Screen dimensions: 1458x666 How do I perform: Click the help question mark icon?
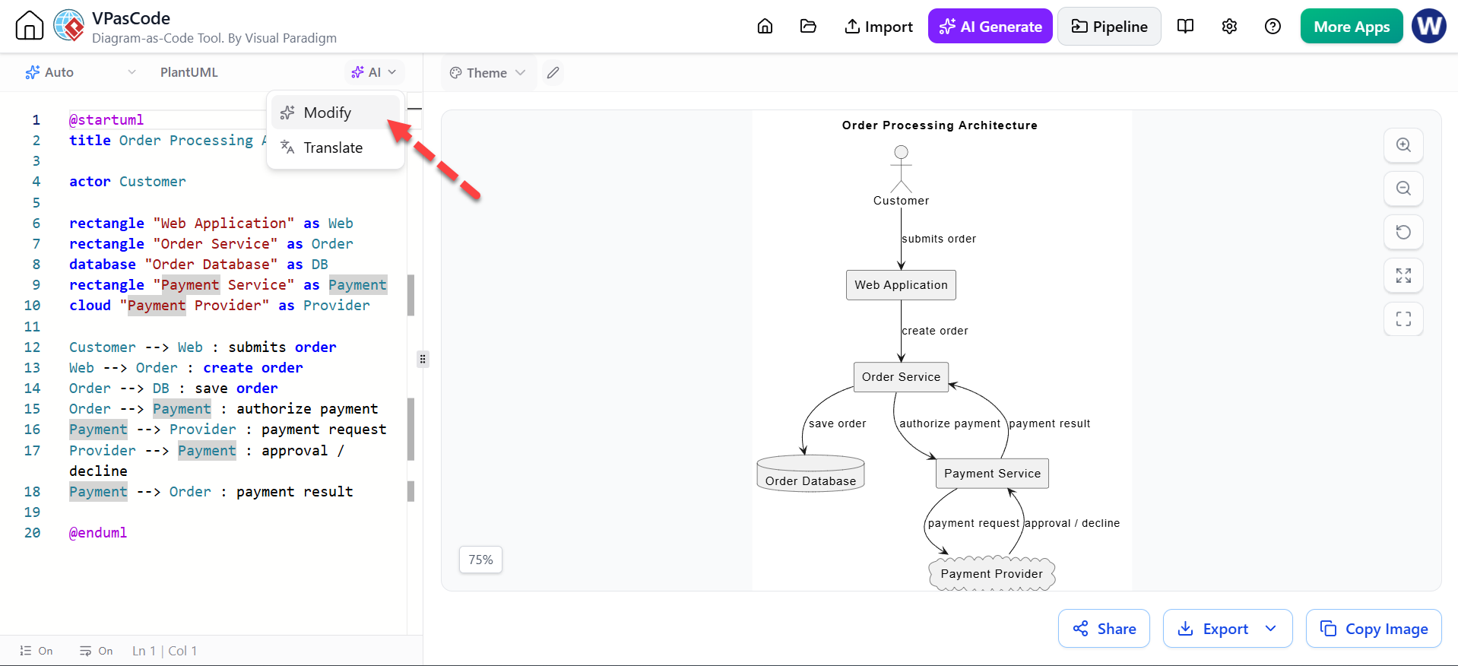pos(1273,27)
